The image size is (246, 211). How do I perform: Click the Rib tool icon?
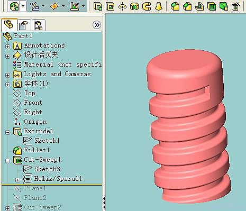coord(199,6)
